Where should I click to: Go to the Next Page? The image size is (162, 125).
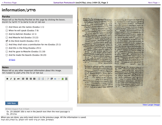coord(154,3)
